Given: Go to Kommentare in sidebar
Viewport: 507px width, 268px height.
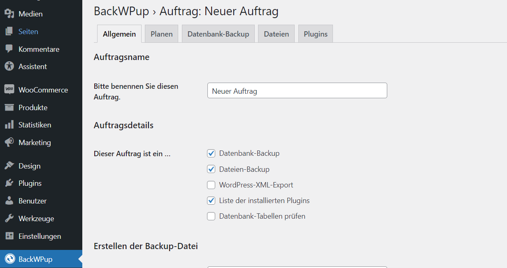Looking at the screenshot, I should pos(41,49).
